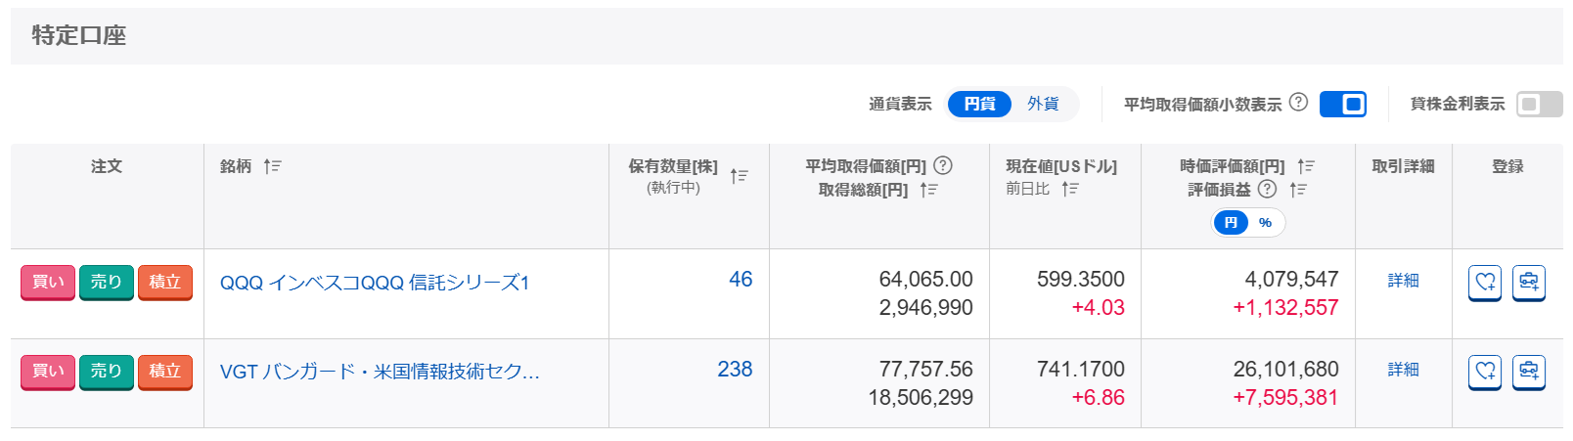The height and width of the screenshot is (441, 1573).
Task: Click the portfolio add icon for QQQ
Action: tap(1529, 283)
